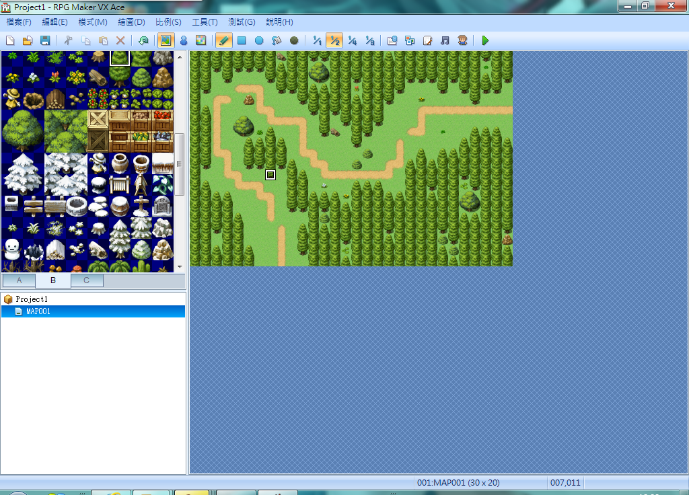This screenshot has width=689, height=495.
Task: Click the Copy toolbar icon
Action: click(85, 41)
